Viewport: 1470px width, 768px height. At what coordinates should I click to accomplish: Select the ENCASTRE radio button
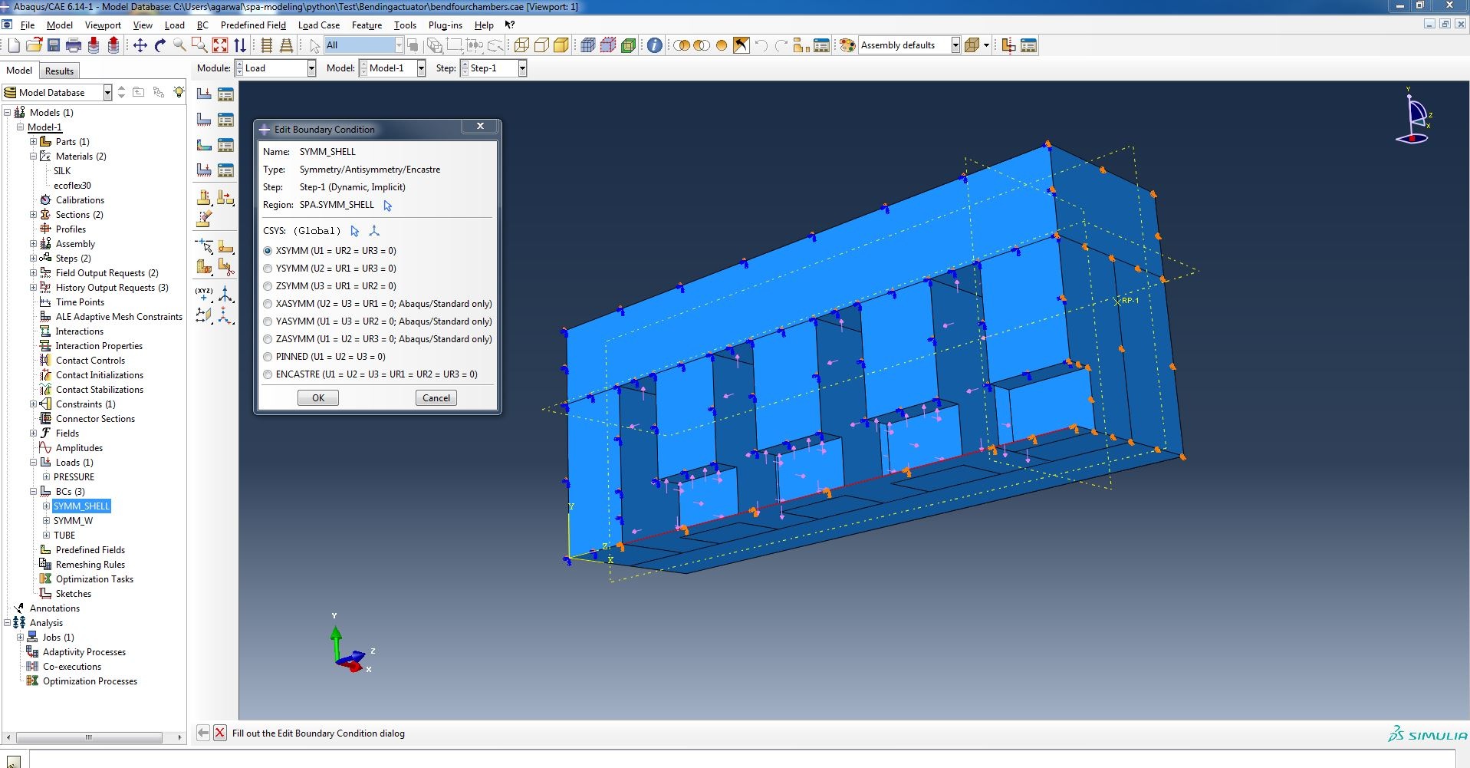pyautogui.click(x=268, y=374)
